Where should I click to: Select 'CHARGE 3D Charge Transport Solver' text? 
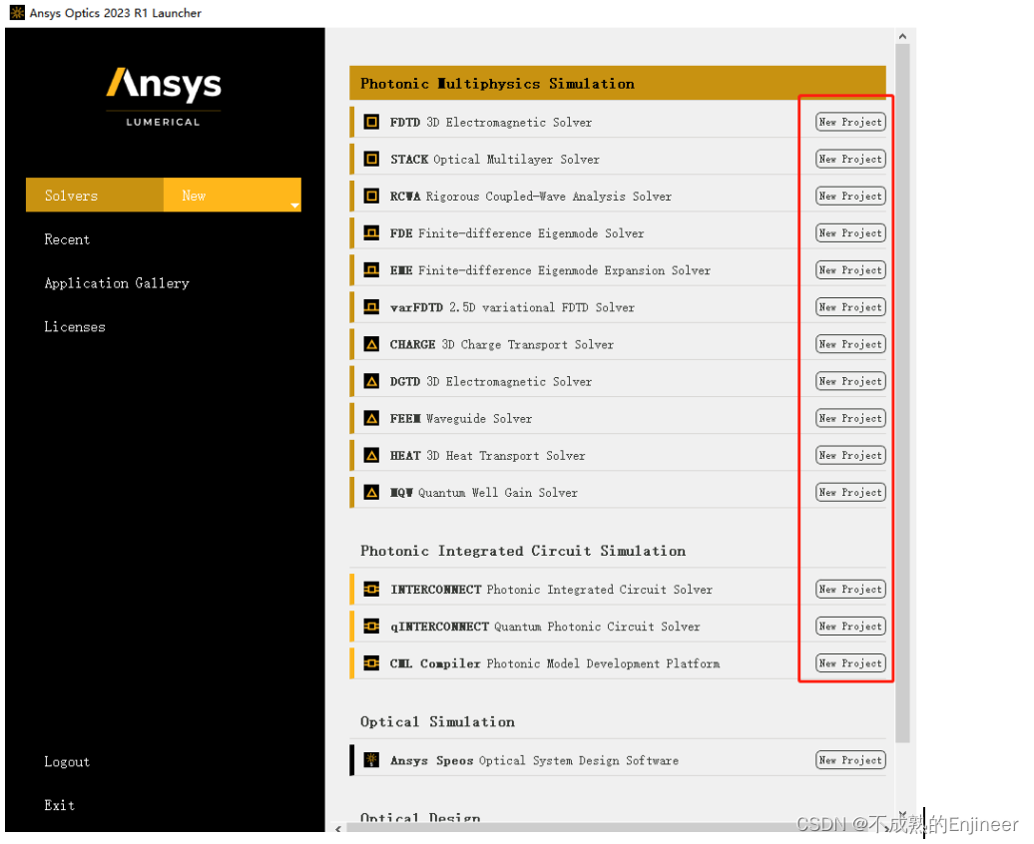tap(502, 344)
